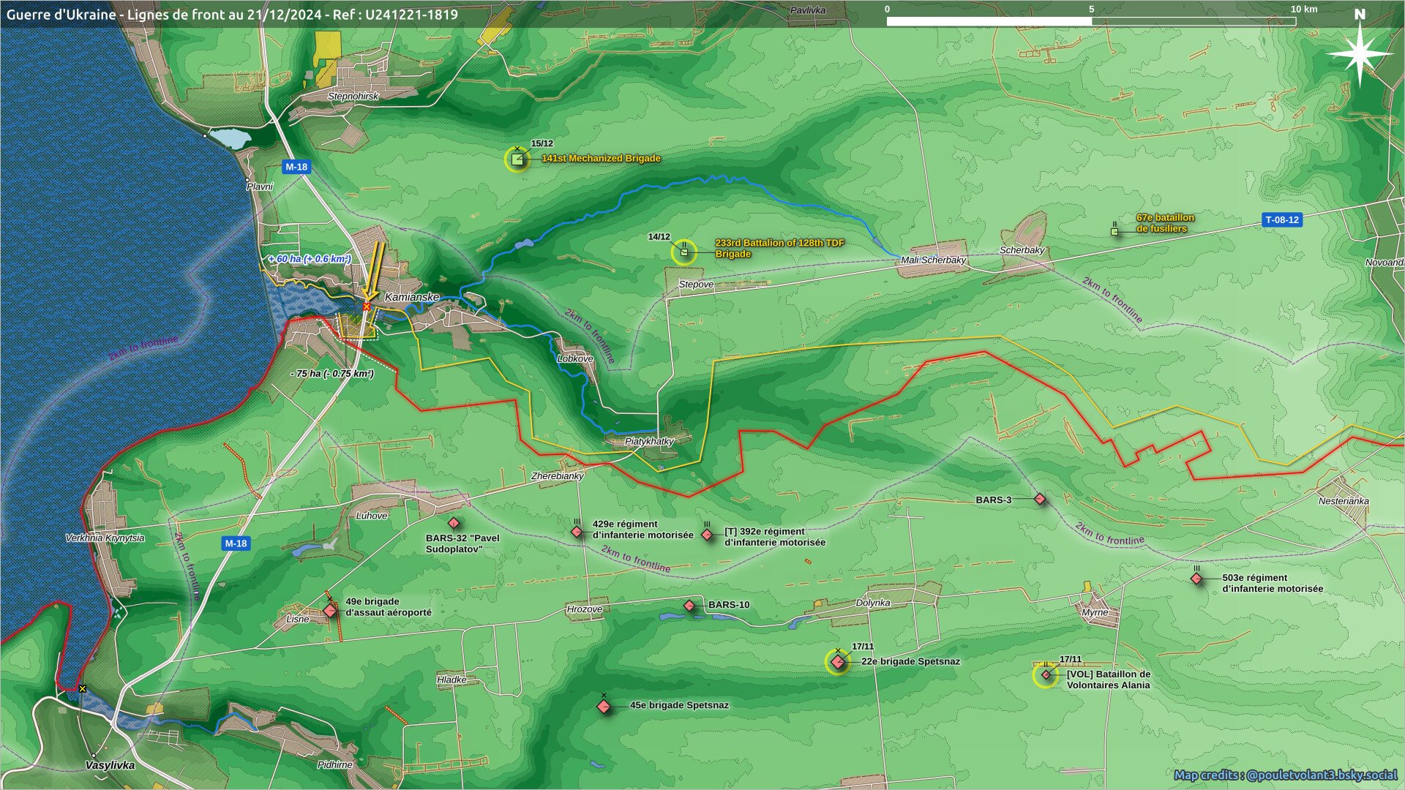The height and width of the screenshot is (790, 1405).
Task: Click the north compass star
Action: pos(1360,55)
